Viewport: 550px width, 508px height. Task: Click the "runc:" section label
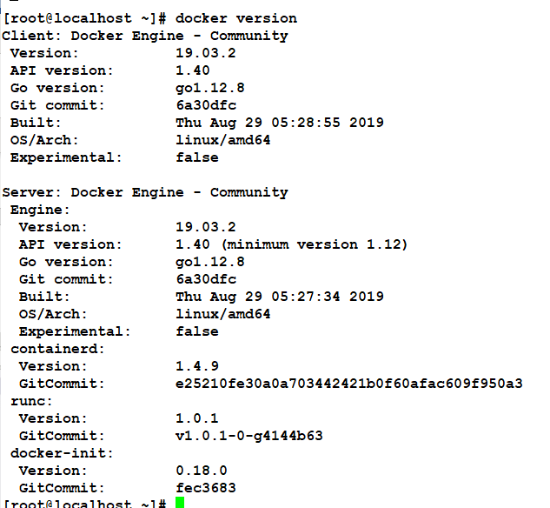(31, 401)
